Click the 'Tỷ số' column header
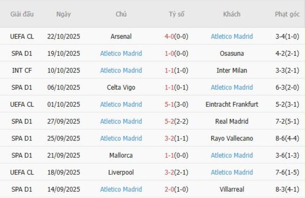 [177, 14]
